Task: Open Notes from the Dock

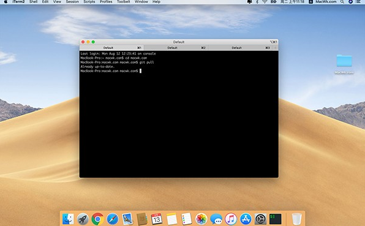Action: (x=172, y=219)
